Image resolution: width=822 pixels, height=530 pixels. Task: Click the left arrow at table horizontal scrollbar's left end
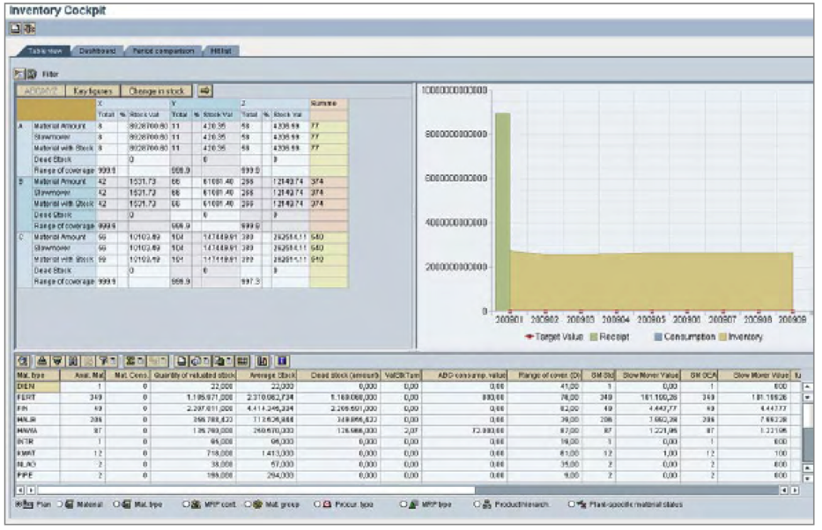coord(20,490)
